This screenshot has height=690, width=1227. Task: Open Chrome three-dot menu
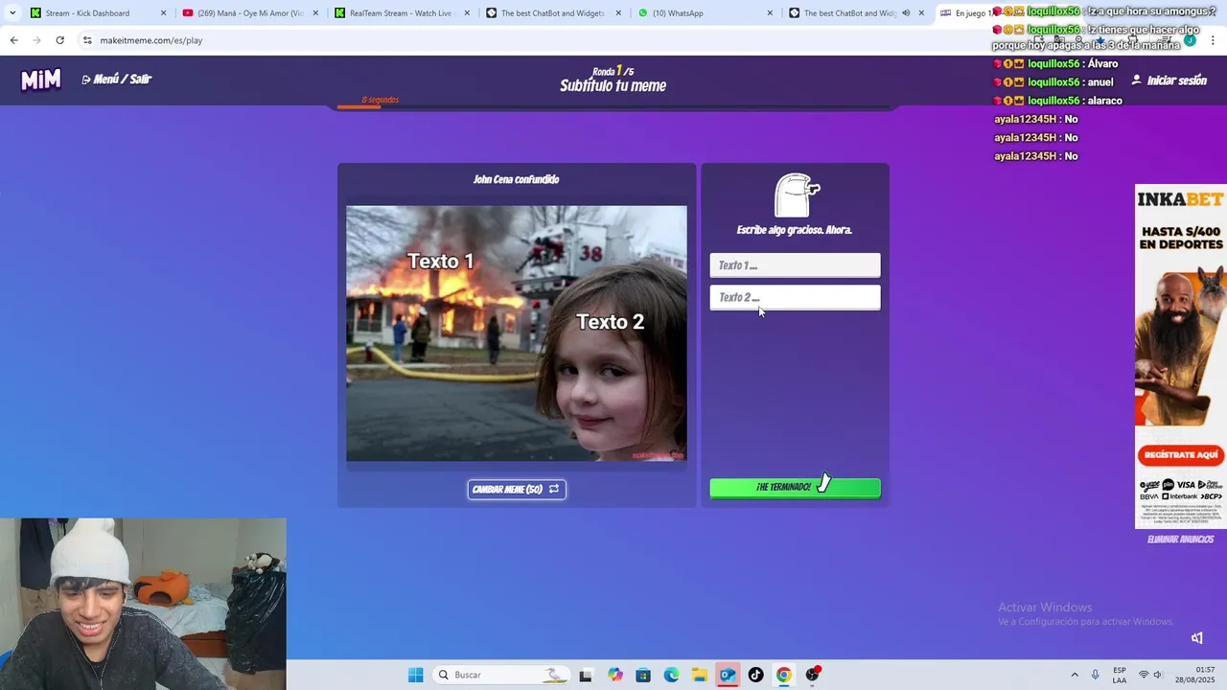pyautogui.click(x=1214, y=40)
